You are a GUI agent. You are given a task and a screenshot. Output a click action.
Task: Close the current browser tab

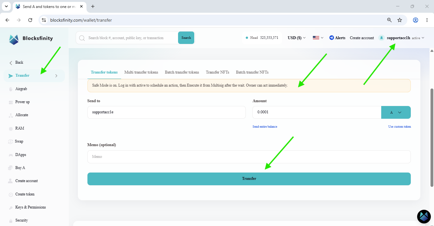point(81,6)
